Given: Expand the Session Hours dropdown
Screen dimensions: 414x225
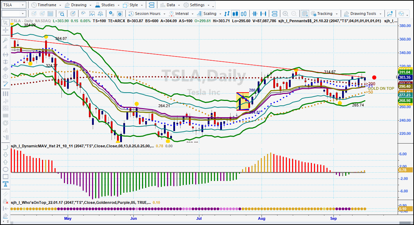Looking at the screenshot, I should (x=164, y=14).
